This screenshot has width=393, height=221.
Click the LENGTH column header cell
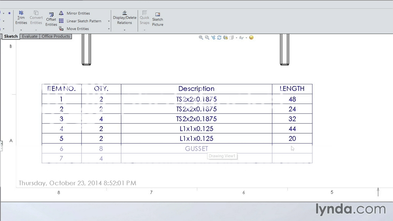click(292, 89)
